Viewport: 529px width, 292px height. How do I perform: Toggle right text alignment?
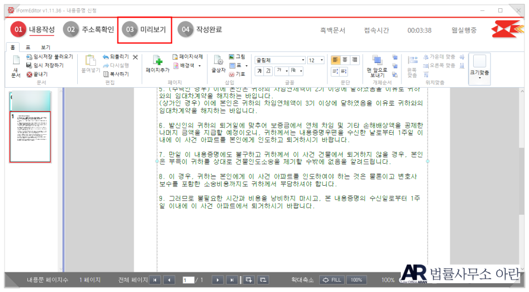tap(354, 60)
